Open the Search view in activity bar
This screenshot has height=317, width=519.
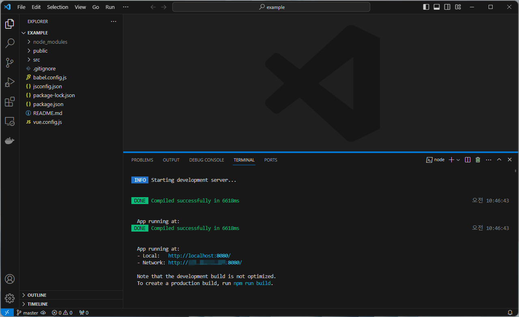coord(10,43)
